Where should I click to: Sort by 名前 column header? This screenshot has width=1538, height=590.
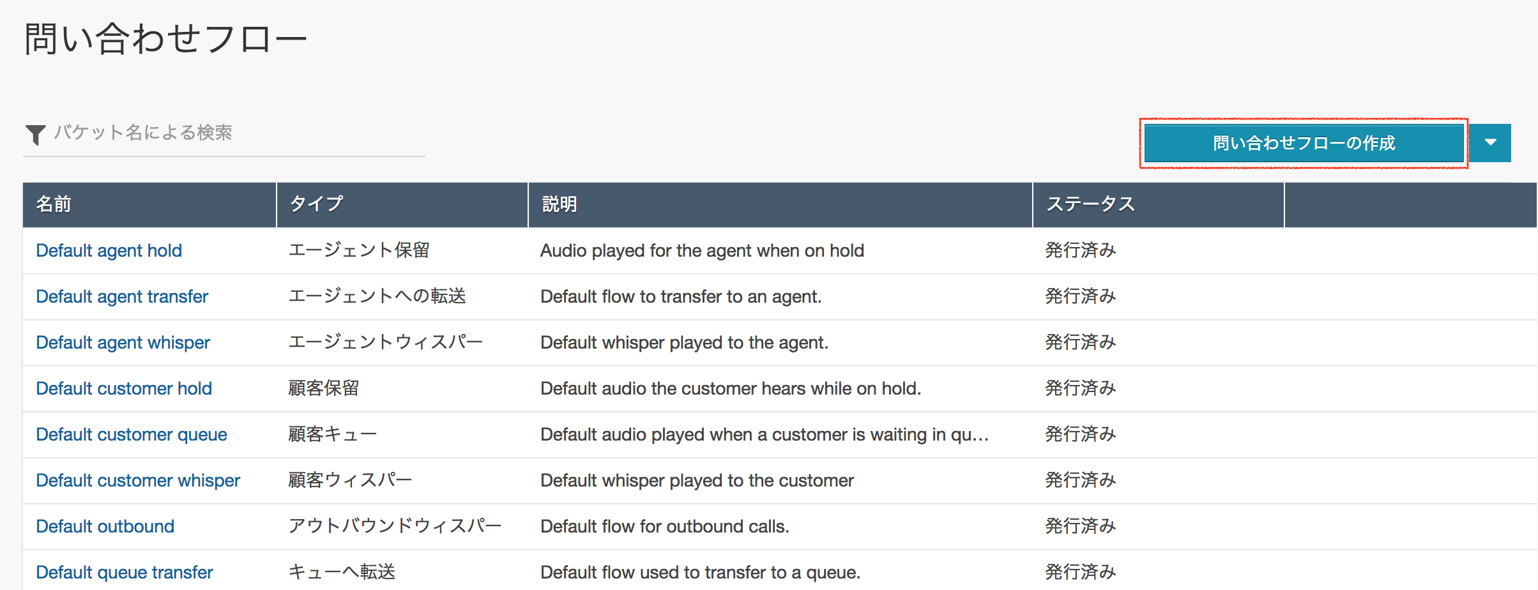(54, 204)
